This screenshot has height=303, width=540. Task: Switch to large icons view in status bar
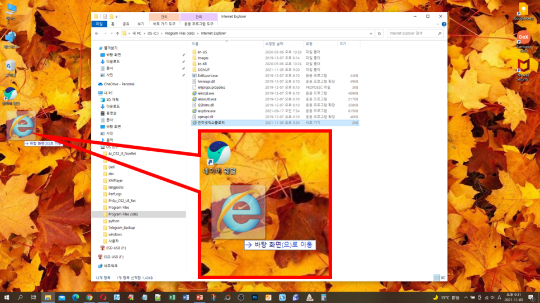point(443,277)
